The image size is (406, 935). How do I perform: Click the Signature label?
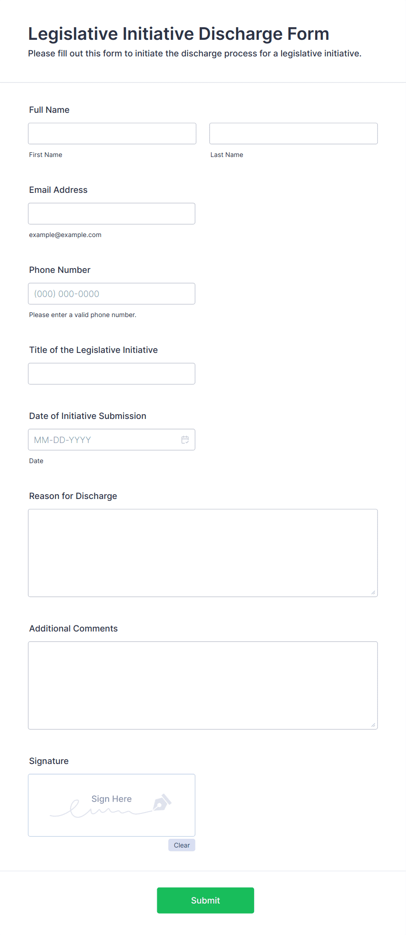coord(49,761)
